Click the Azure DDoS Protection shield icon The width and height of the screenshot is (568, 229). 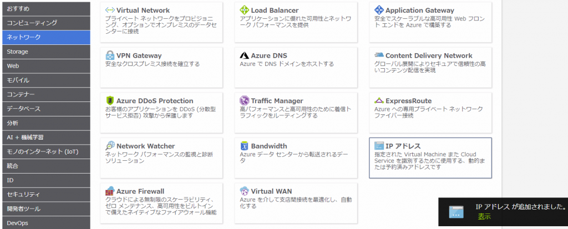tap(110, 101)
